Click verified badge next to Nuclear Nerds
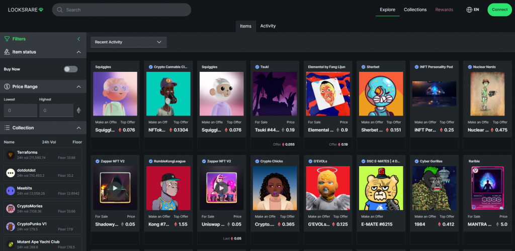The width and height of the screenshot is (515, 251). tap(470, 67)
